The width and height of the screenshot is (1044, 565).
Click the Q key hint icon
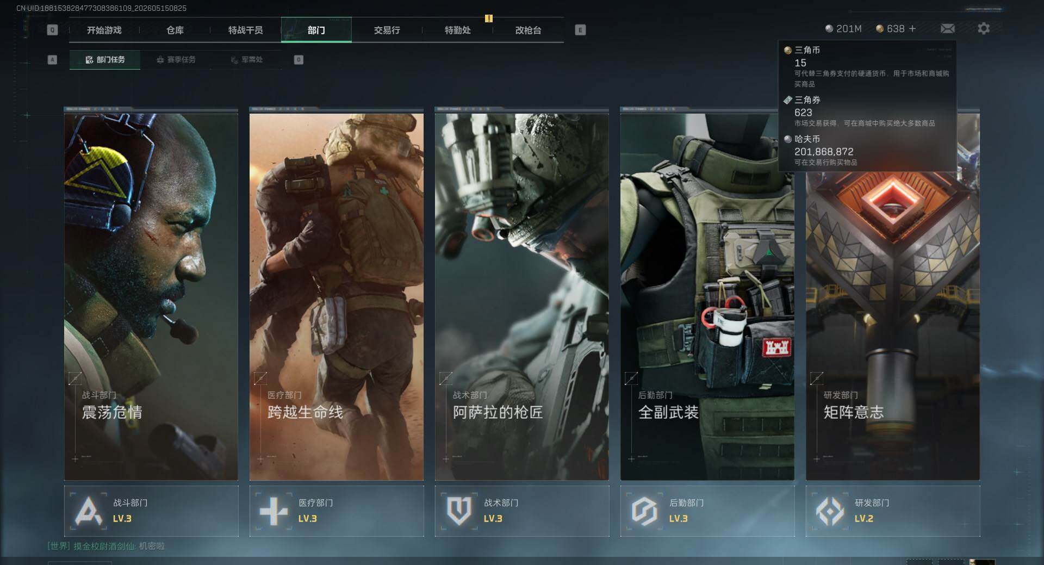click(x=52, y=30)
